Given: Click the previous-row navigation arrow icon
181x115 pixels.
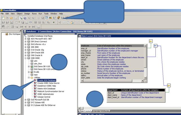Looking at the screenshot, I should pyautogui.click(x=26, y=27).
